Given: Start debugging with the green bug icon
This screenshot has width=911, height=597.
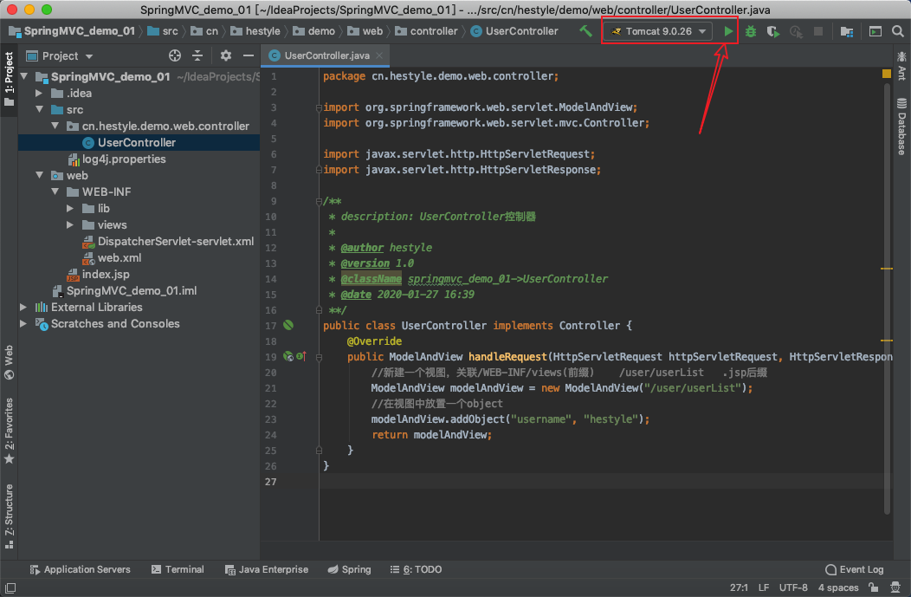Looking at the screenshot, I should (751, 31).
